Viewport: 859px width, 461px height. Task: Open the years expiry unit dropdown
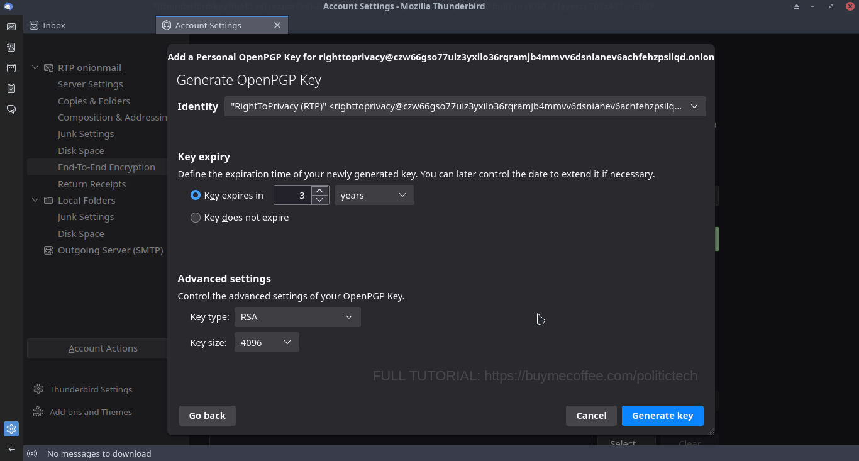(x=374, y=196)
